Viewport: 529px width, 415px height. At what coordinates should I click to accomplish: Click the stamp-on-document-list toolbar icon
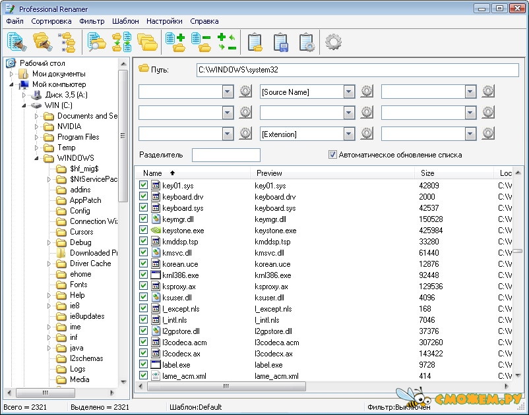click(x=16, y=42)
